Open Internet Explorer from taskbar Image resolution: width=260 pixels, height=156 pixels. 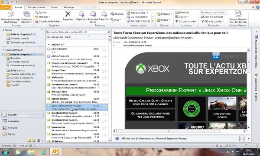tap(43, 152)
